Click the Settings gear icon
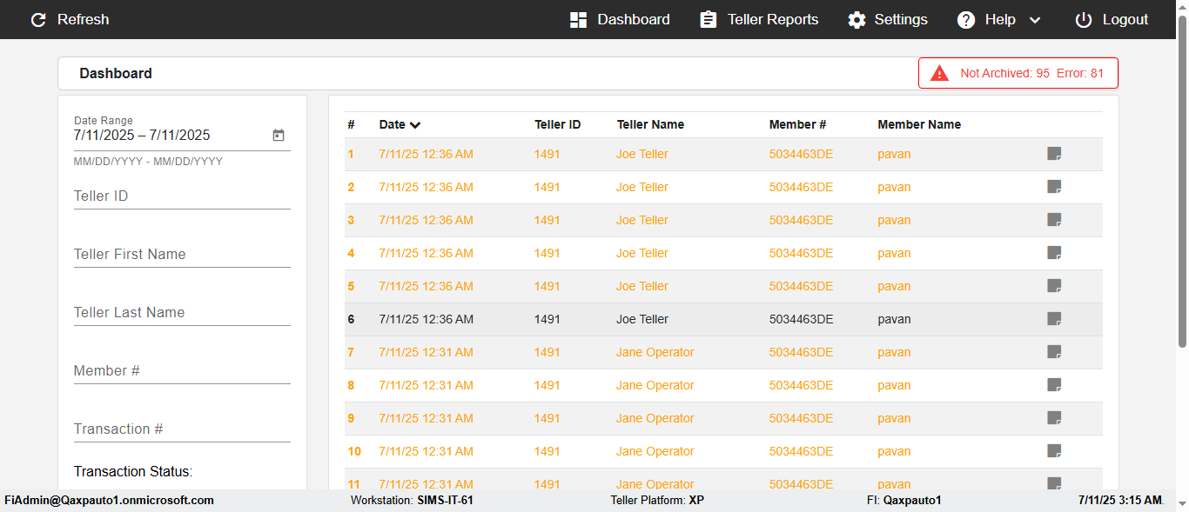The height and width of the screenshot is (512, 1189). coord(857,20)
